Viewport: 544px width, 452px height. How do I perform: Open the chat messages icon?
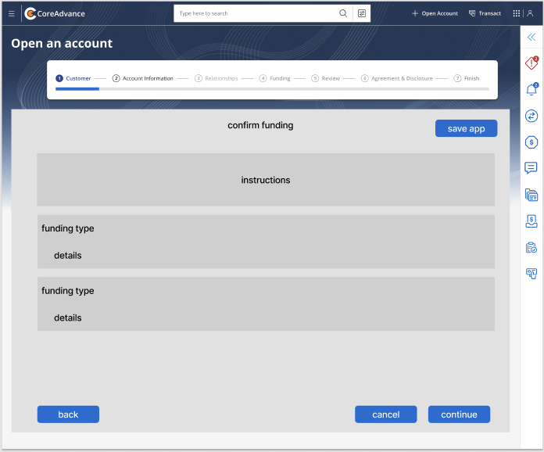(x=531, y=167)
